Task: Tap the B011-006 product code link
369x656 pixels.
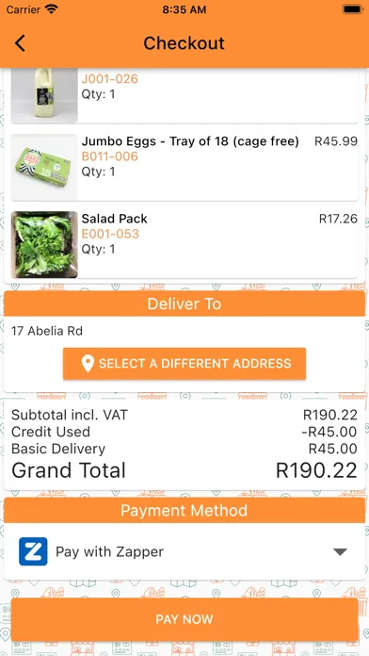Action: (109, 156)
